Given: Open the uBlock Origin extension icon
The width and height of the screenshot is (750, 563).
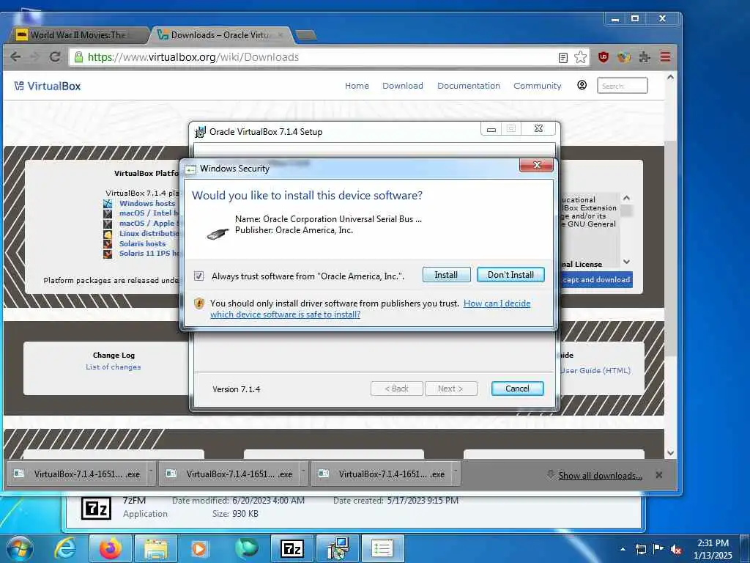Looking at the screenshot, I should (x=604, y=57).
